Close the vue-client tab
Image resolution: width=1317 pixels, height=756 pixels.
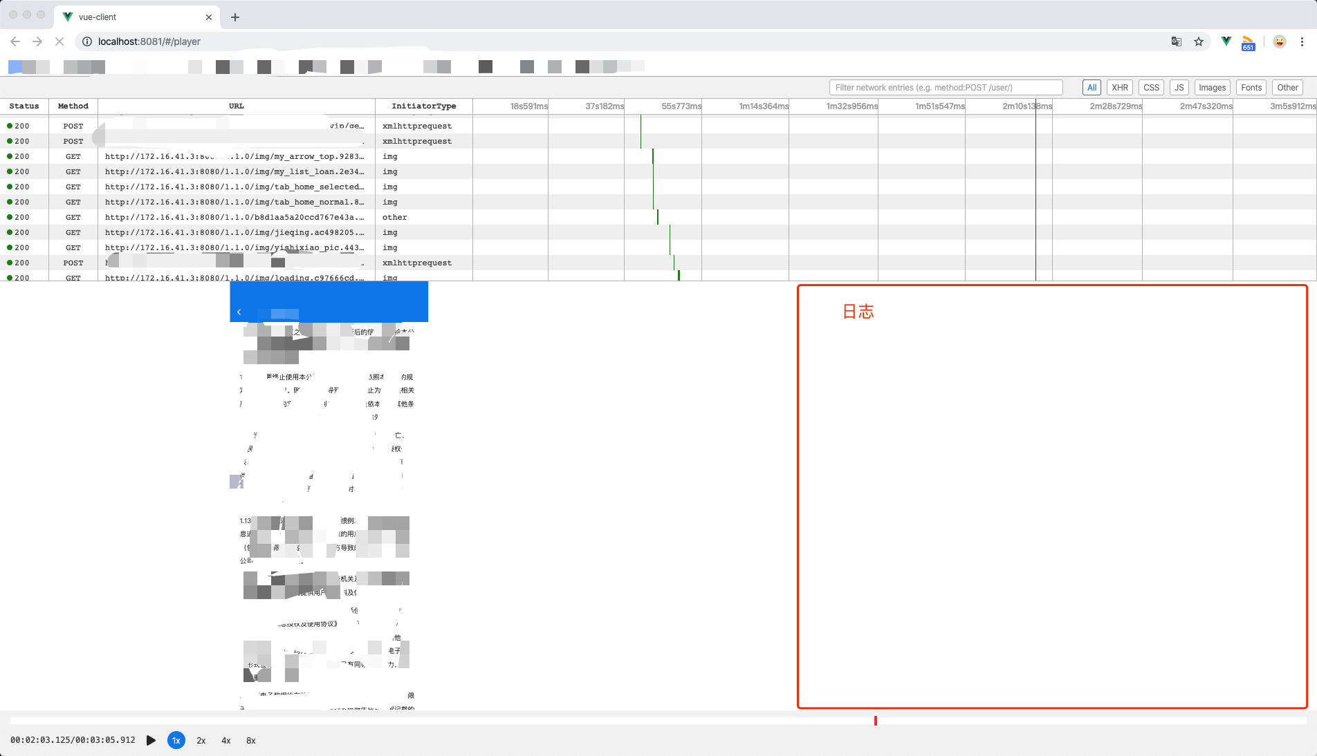click(209, 17)
